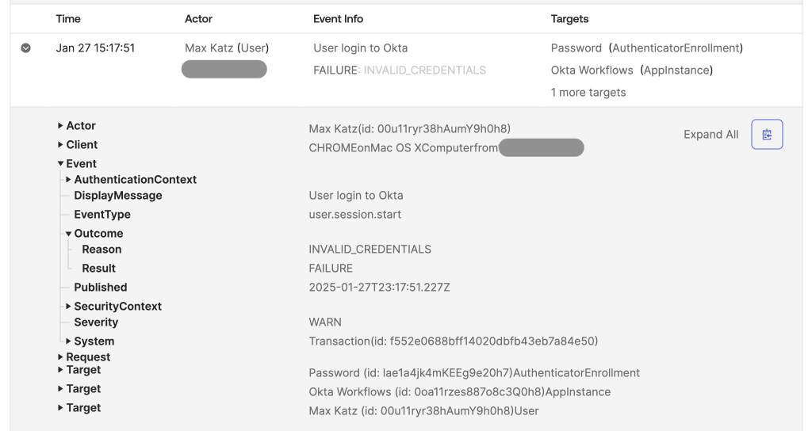Click Expand All
812x431 pixels.
tap(710, 135)
